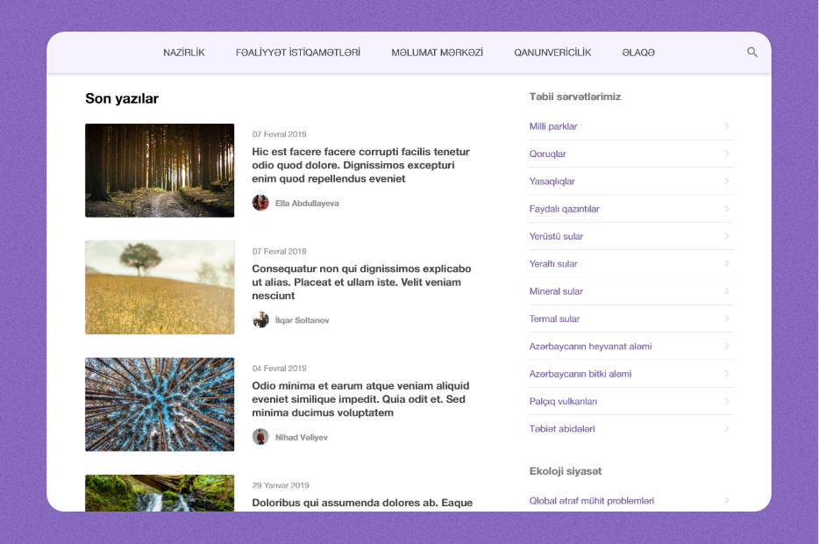Open article titled Odio minima et earum

click(360, 399)
